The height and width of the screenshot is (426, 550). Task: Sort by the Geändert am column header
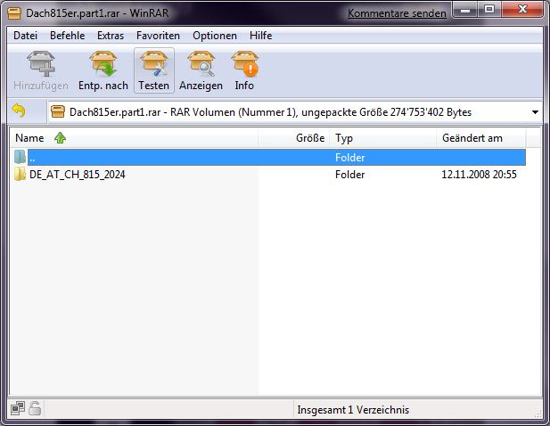tap(480, 138)
